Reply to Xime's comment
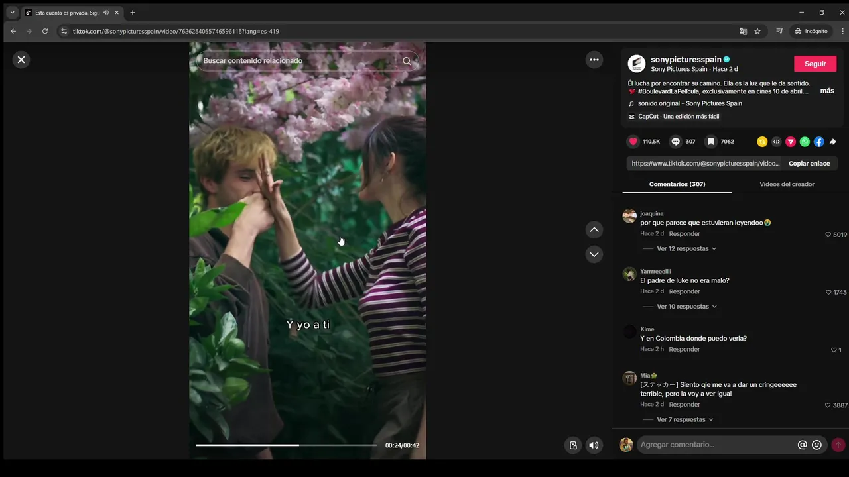This screenshot has width=849, height=477. 685,349
